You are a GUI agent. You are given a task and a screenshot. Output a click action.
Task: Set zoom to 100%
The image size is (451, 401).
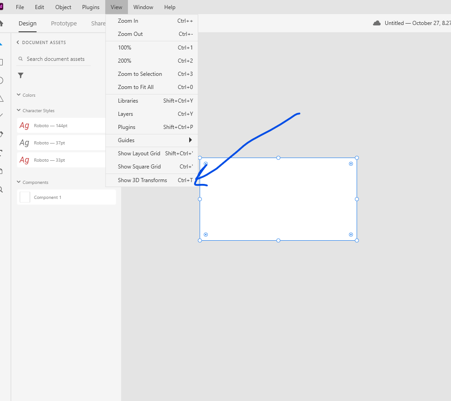click(x=152, y=48)
